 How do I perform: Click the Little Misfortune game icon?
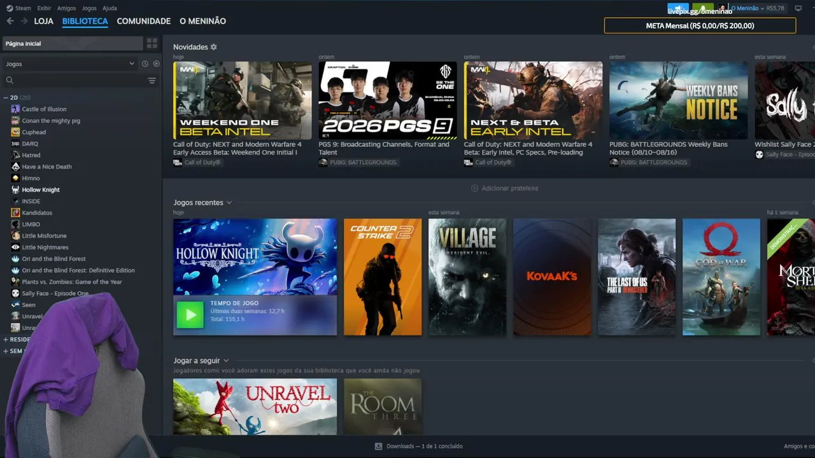[x=15, y=235]
